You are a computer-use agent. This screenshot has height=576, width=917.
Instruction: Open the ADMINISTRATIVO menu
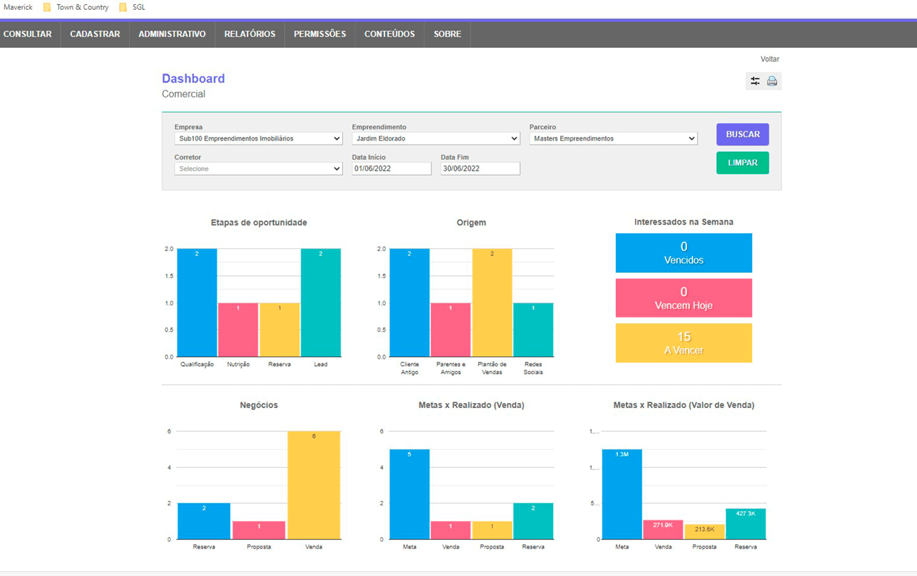[x=172, y=34]
